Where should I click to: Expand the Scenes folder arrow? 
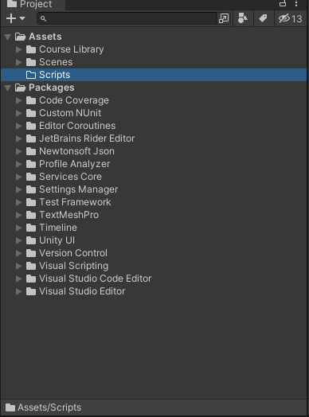[x=18, y=62]
